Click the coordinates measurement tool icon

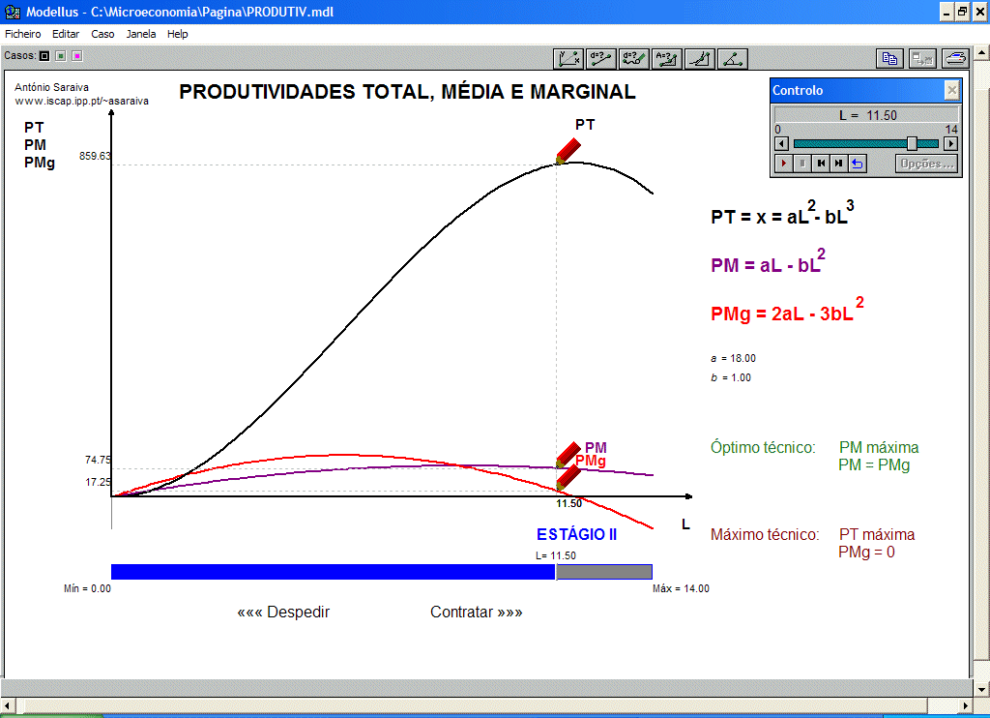point(568,59)
